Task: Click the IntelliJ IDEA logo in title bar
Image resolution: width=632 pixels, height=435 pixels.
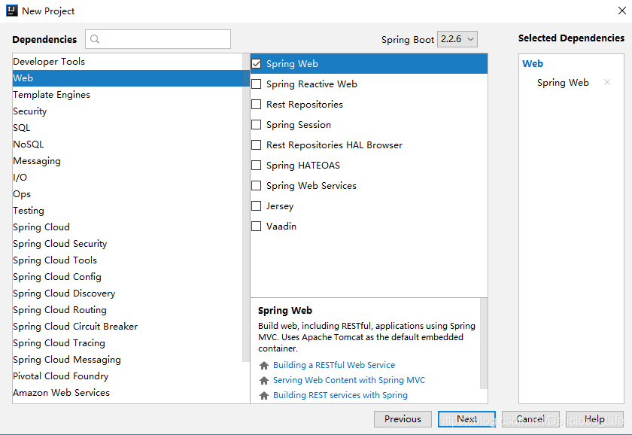Action: (12, 11)
